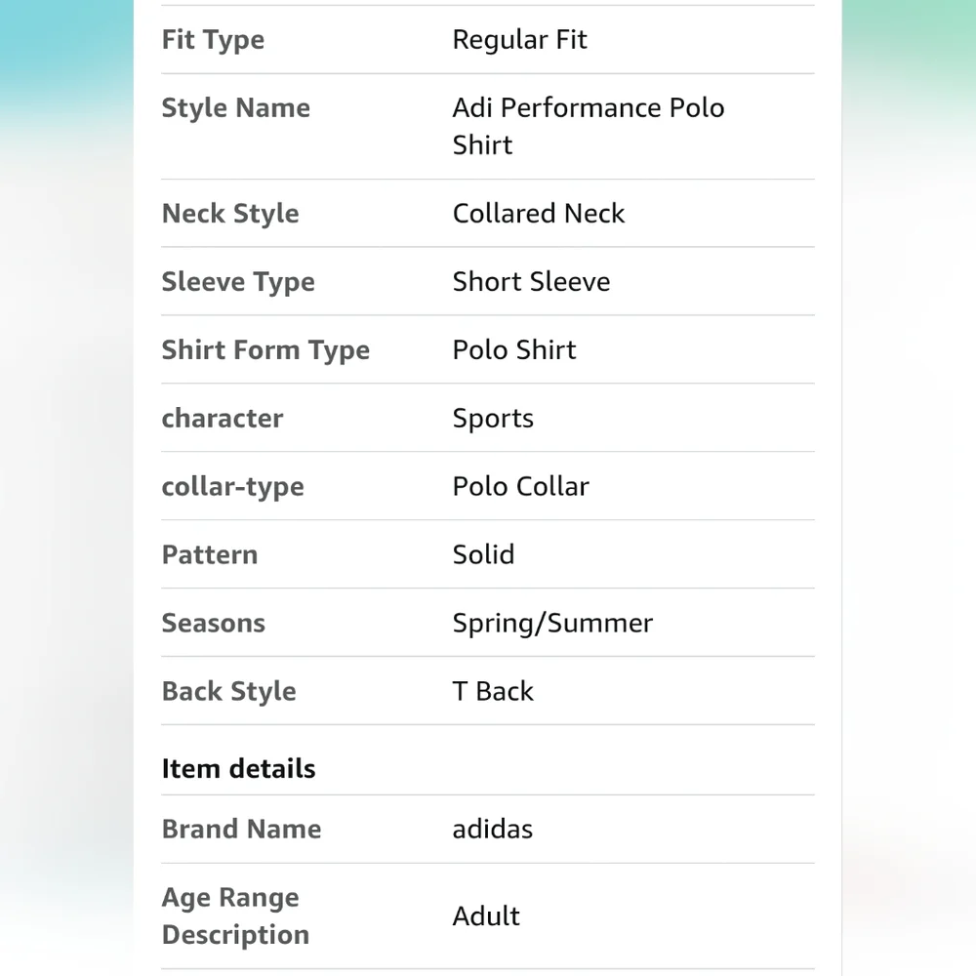Click the Spring/Summer seasons value
976x976 pixels.
pos(552,624)
